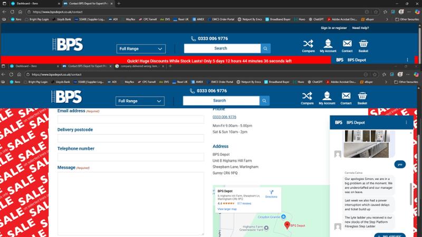Open new tab beside 'company delivered wrong item' tab

(x=170, y=66)
